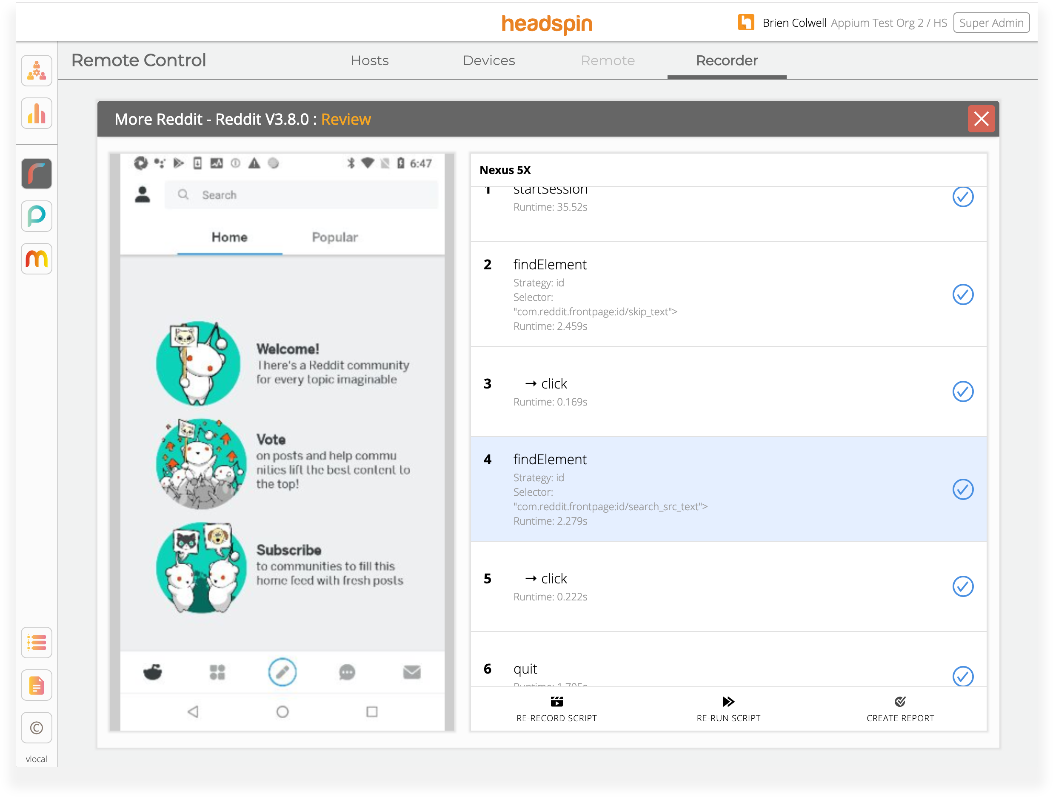Open the orange people-group sidebar icon
This screenshot has height=797, width=1053.
click(37, 71)
